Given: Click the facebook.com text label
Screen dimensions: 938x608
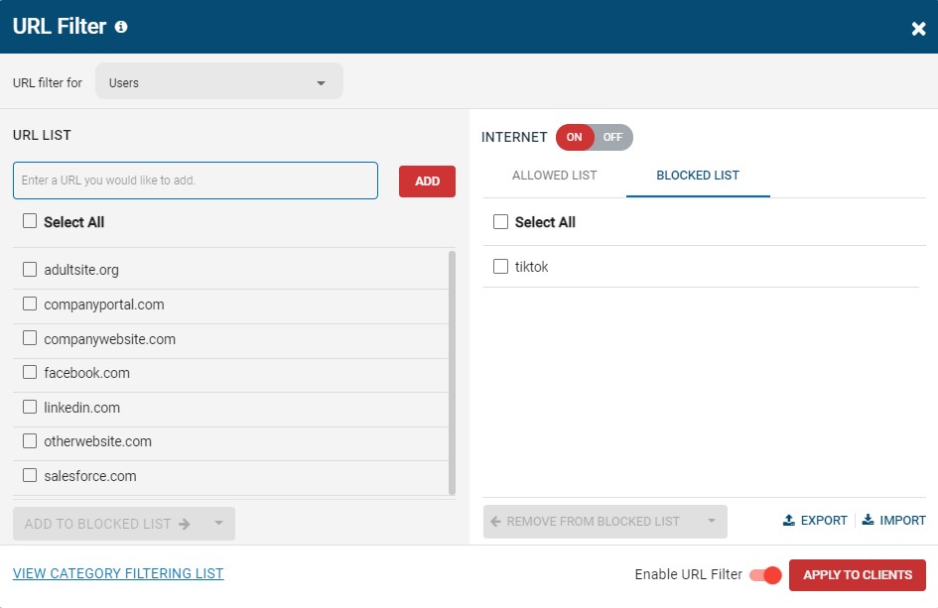Looking at the screenshot, I should pos(86,373).
